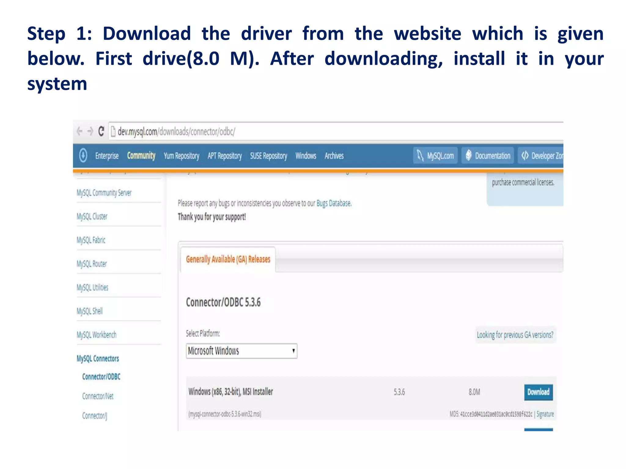Open MySQL Utilities sidebar link
The height and width of the screenshot is (469, 626).
92,287
